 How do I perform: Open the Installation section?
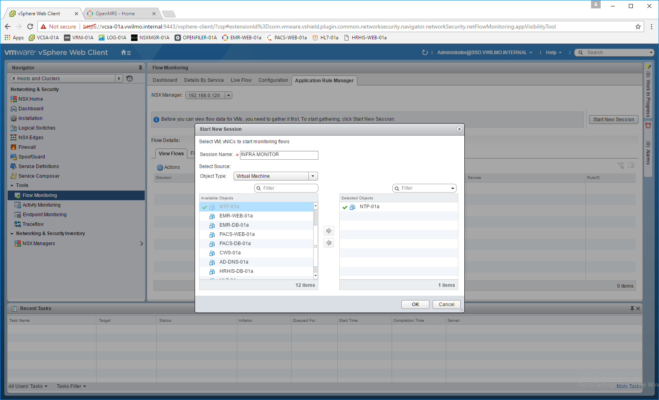(30, 118)
